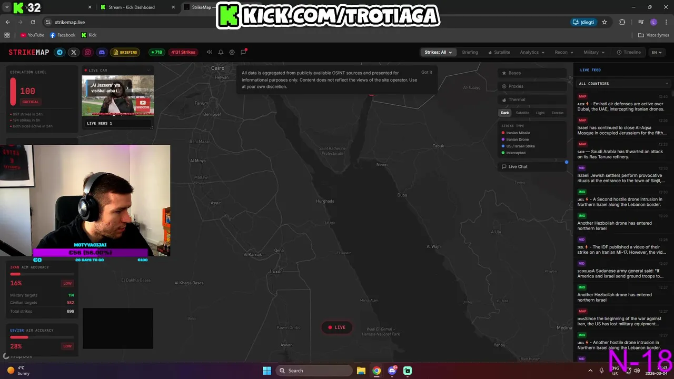This screenshot has width=674, height=379.
Task: Click the green 718 counter badge
Action: [x=156, y=52]
